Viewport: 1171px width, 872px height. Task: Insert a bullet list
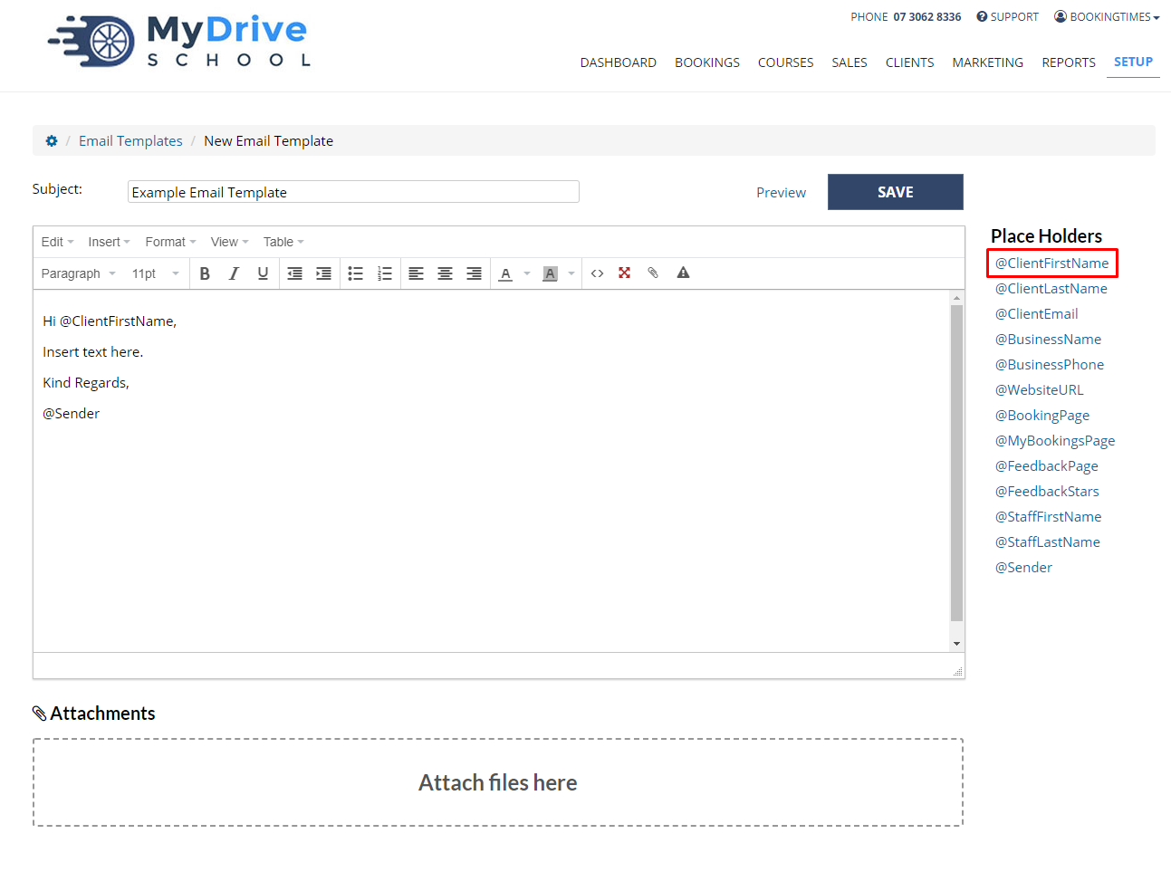356,273
